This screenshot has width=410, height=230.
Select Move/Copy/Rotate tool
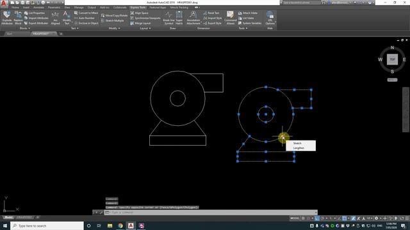pyautogui.click(x=114, y=15)
